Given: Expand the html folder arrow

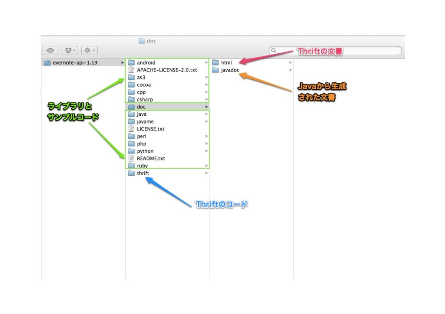Looking at the screenshot, I should pyautogui.click(x=291, y=62).
